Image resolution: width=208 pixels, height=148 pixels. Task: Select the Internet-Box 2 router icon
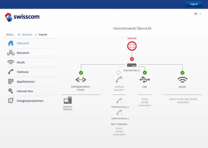(132, 65)
